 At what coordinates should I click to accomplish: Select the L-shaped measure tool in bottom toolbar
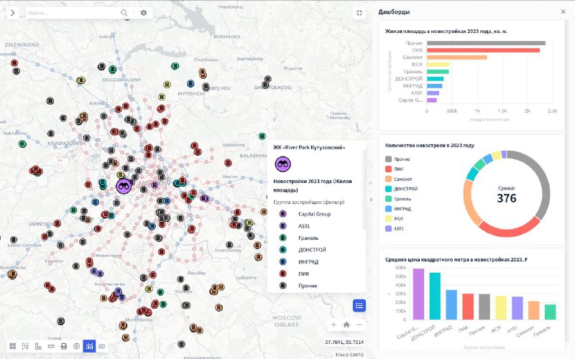(x=38, y=346)
